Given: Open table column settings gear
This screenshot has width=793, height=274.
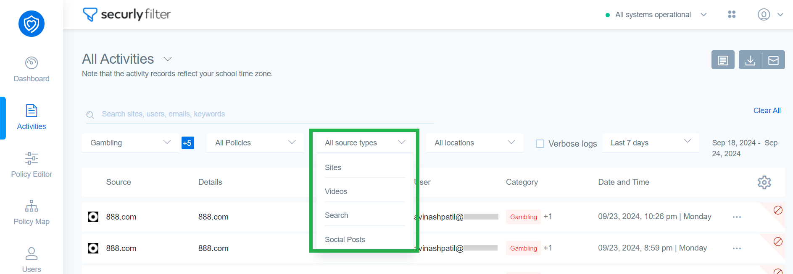Looking at the screenshot, I should coord(764,182).
